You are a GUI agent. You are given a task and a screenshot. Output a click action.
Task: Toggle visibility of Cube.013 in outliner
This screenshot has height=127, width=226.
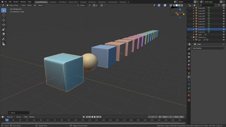click(224, 29)
